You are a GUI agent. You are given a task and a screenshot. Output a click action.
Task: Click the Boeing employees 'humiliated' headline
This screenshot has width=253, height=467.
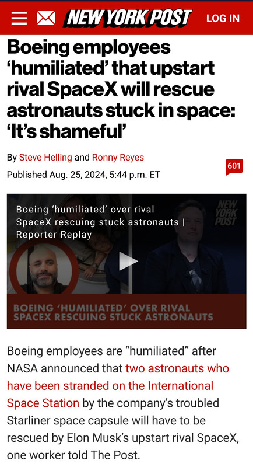[121, 89]
